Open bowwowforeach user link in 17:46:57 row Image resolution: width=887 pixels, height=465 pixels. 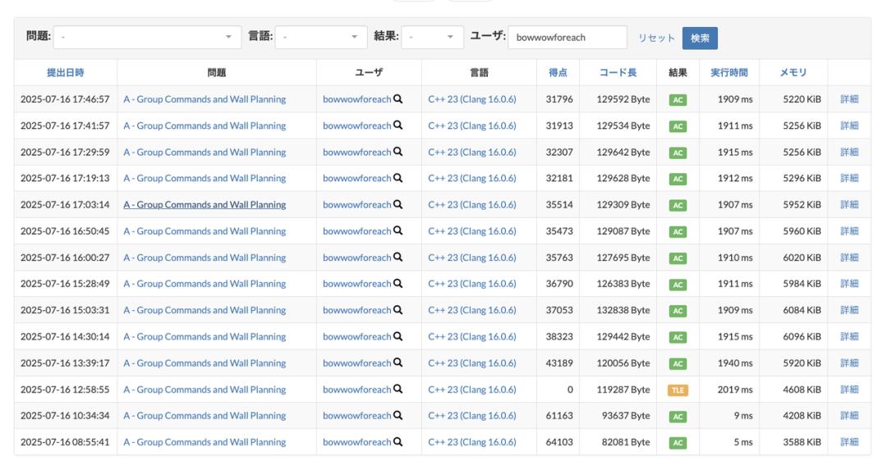(x=357, y=99)
